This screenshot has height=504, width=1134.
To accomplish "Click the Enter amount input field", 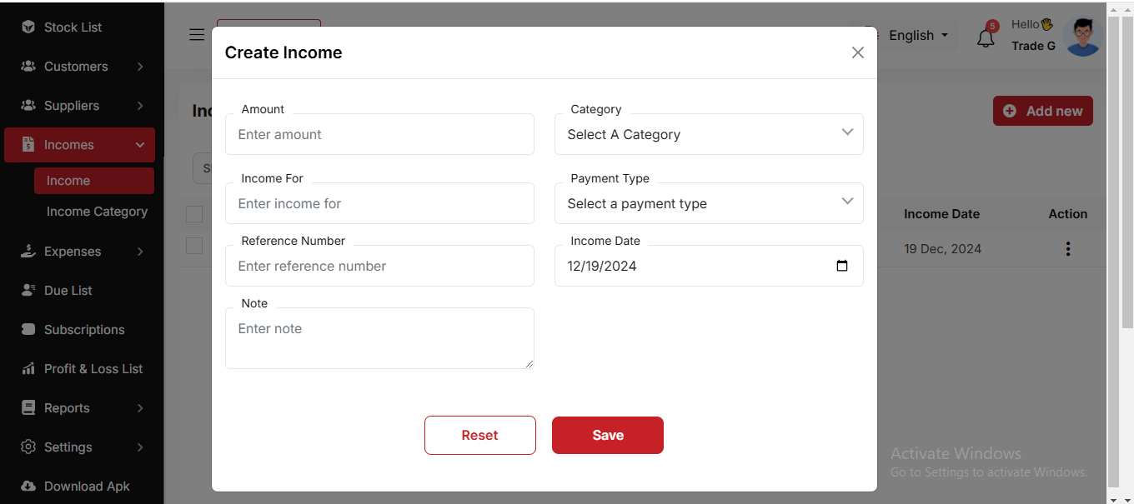I will [x=379, y=134].
